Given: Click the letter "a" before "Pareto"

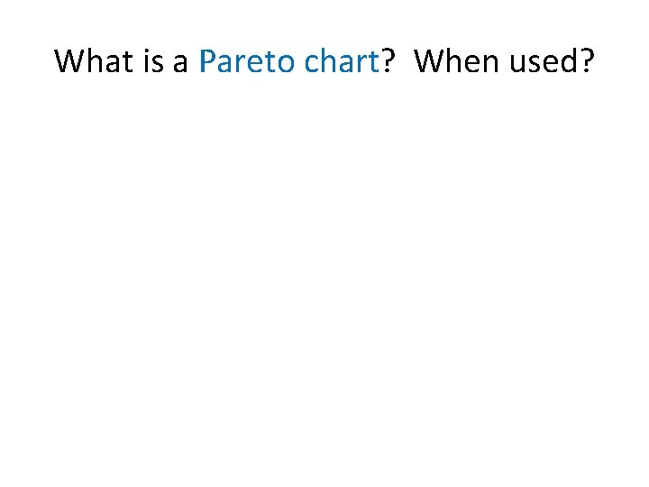Looking at the screenshot, I should (x=182, y=63).
